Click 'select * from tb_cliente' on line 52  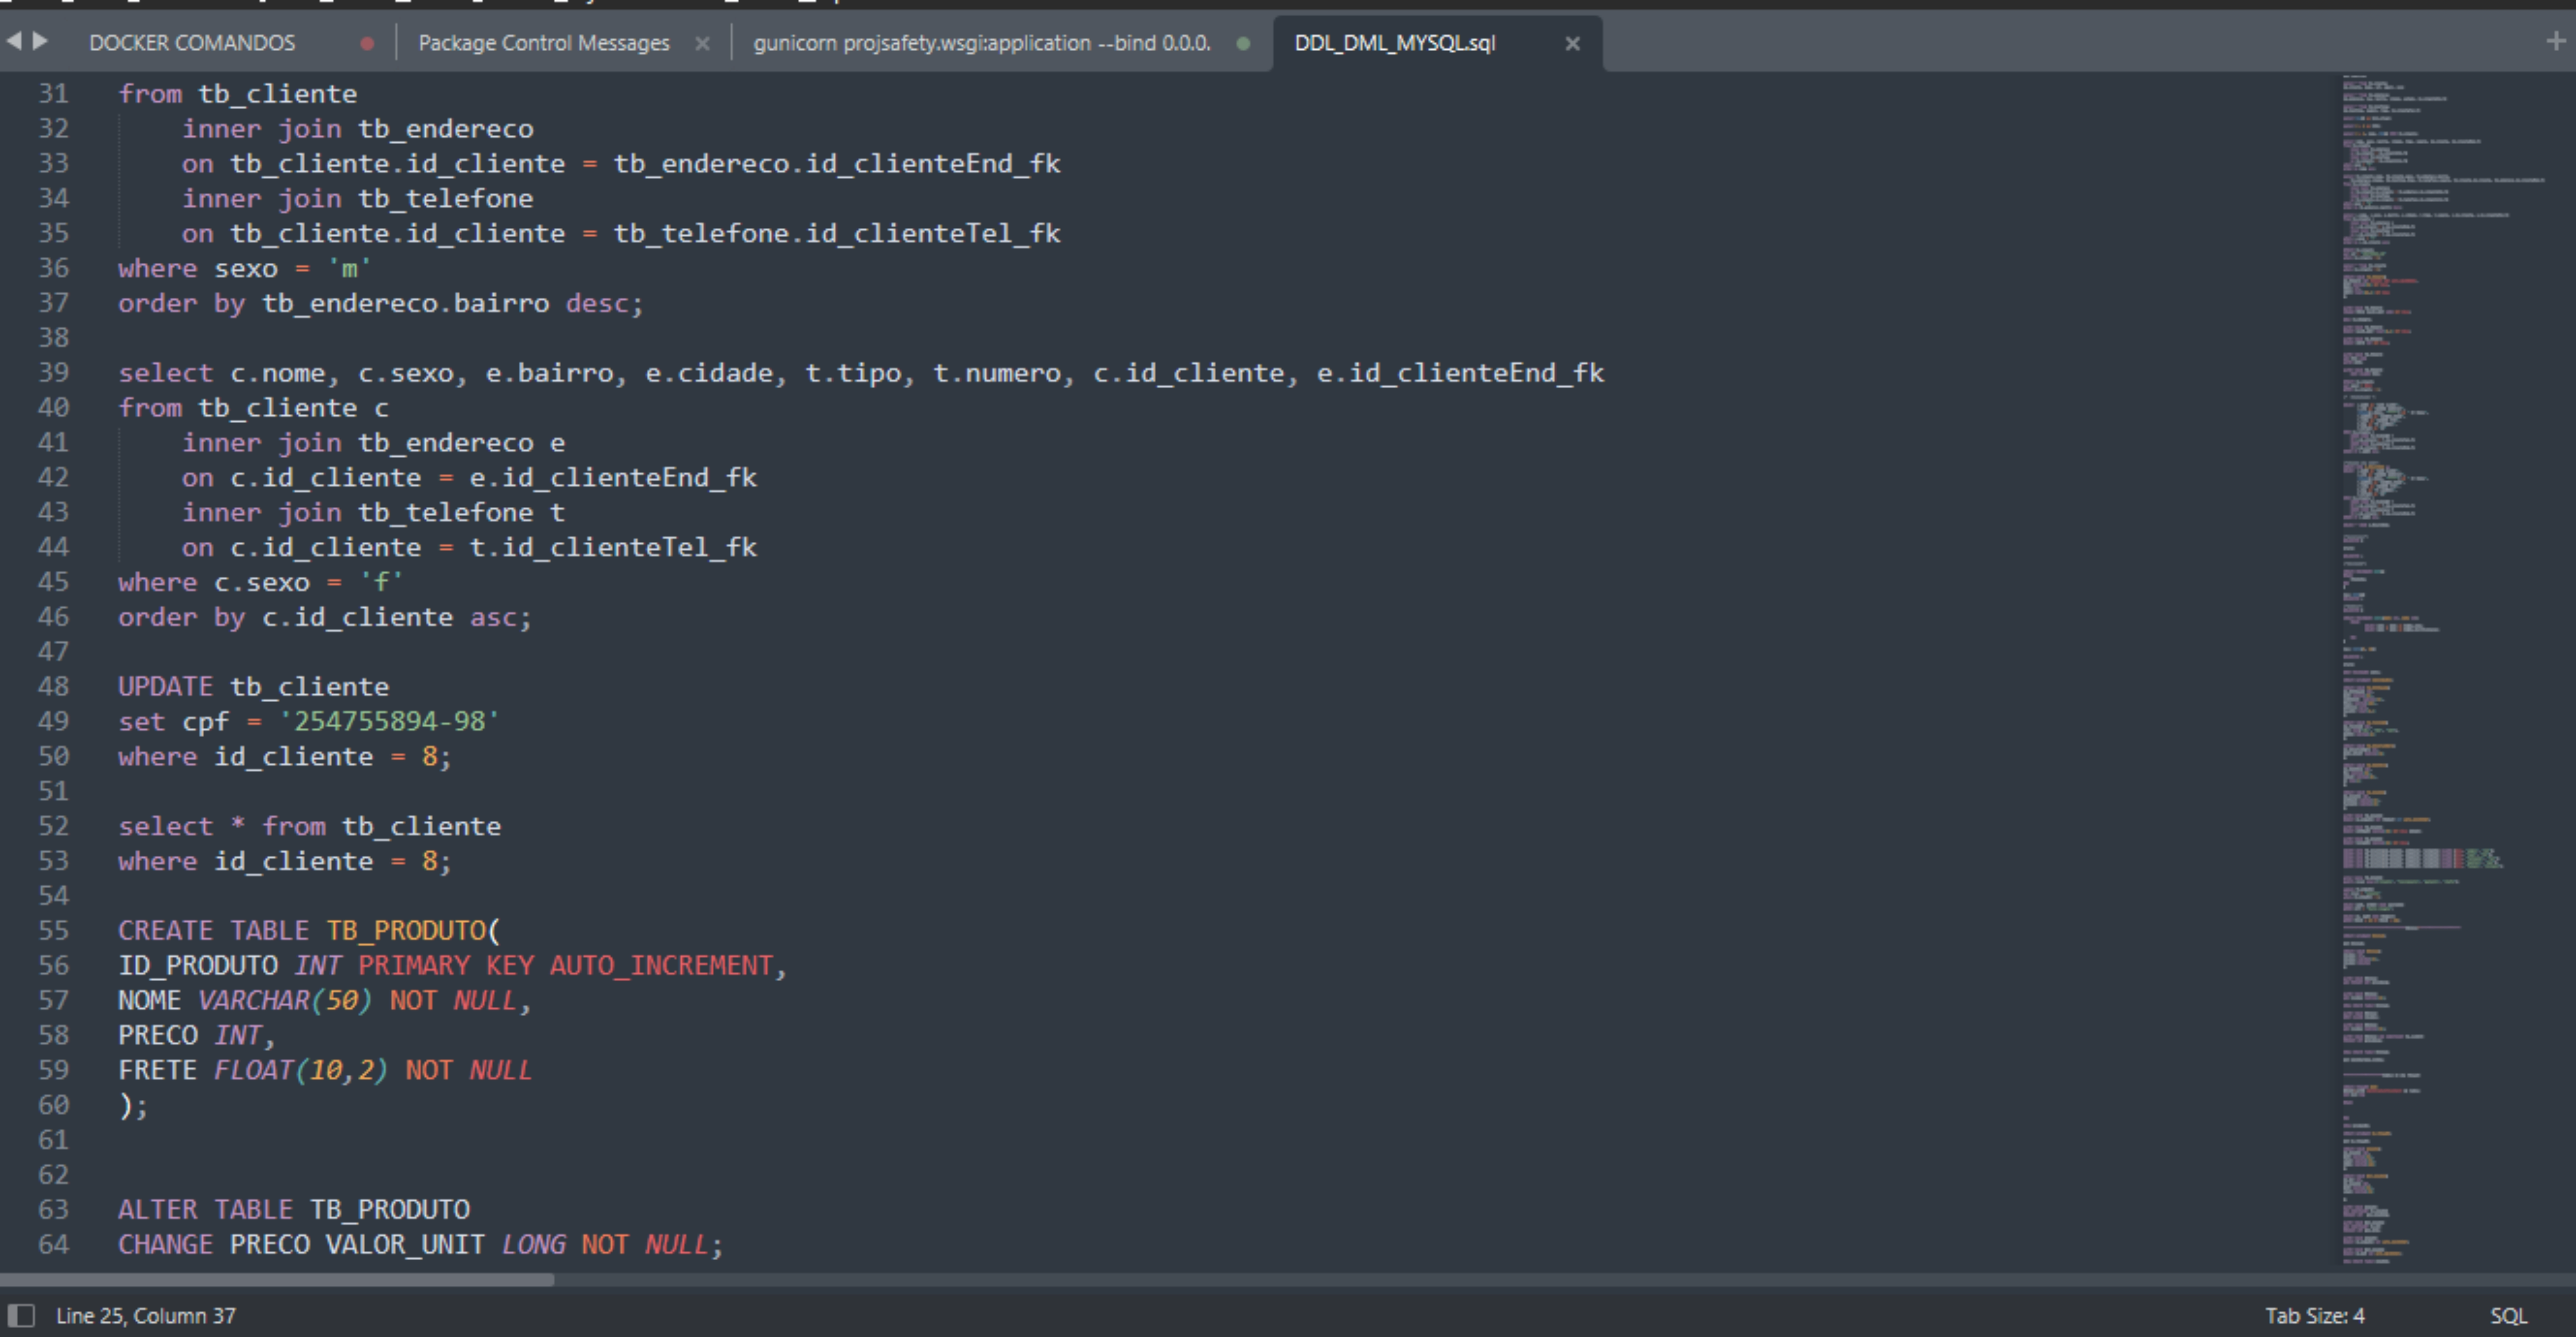click(x=310, y=826)
